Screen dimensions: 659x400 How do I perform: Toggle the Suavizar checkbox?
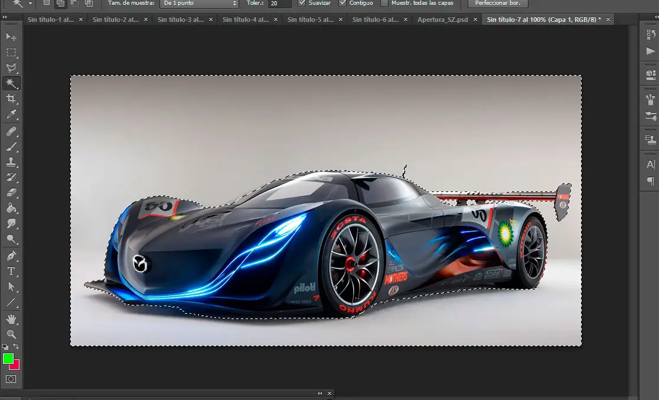(x=302, y=3)
